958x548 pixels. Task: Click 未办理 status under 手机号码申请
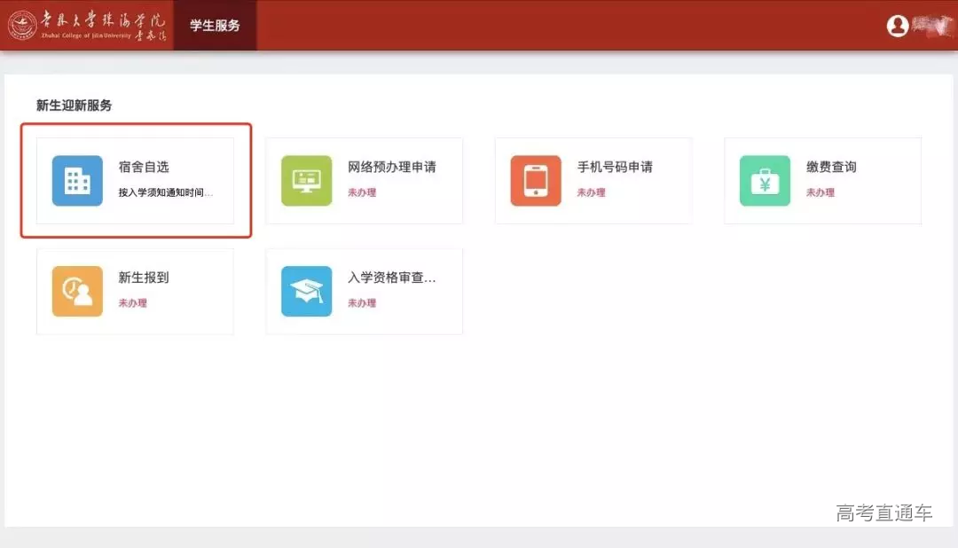(591, 192)
